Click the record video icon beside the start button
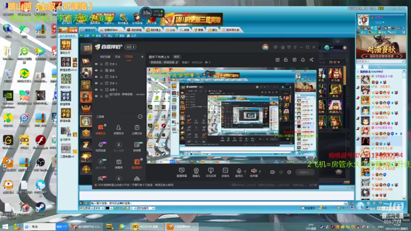 (x=273, y=172)
